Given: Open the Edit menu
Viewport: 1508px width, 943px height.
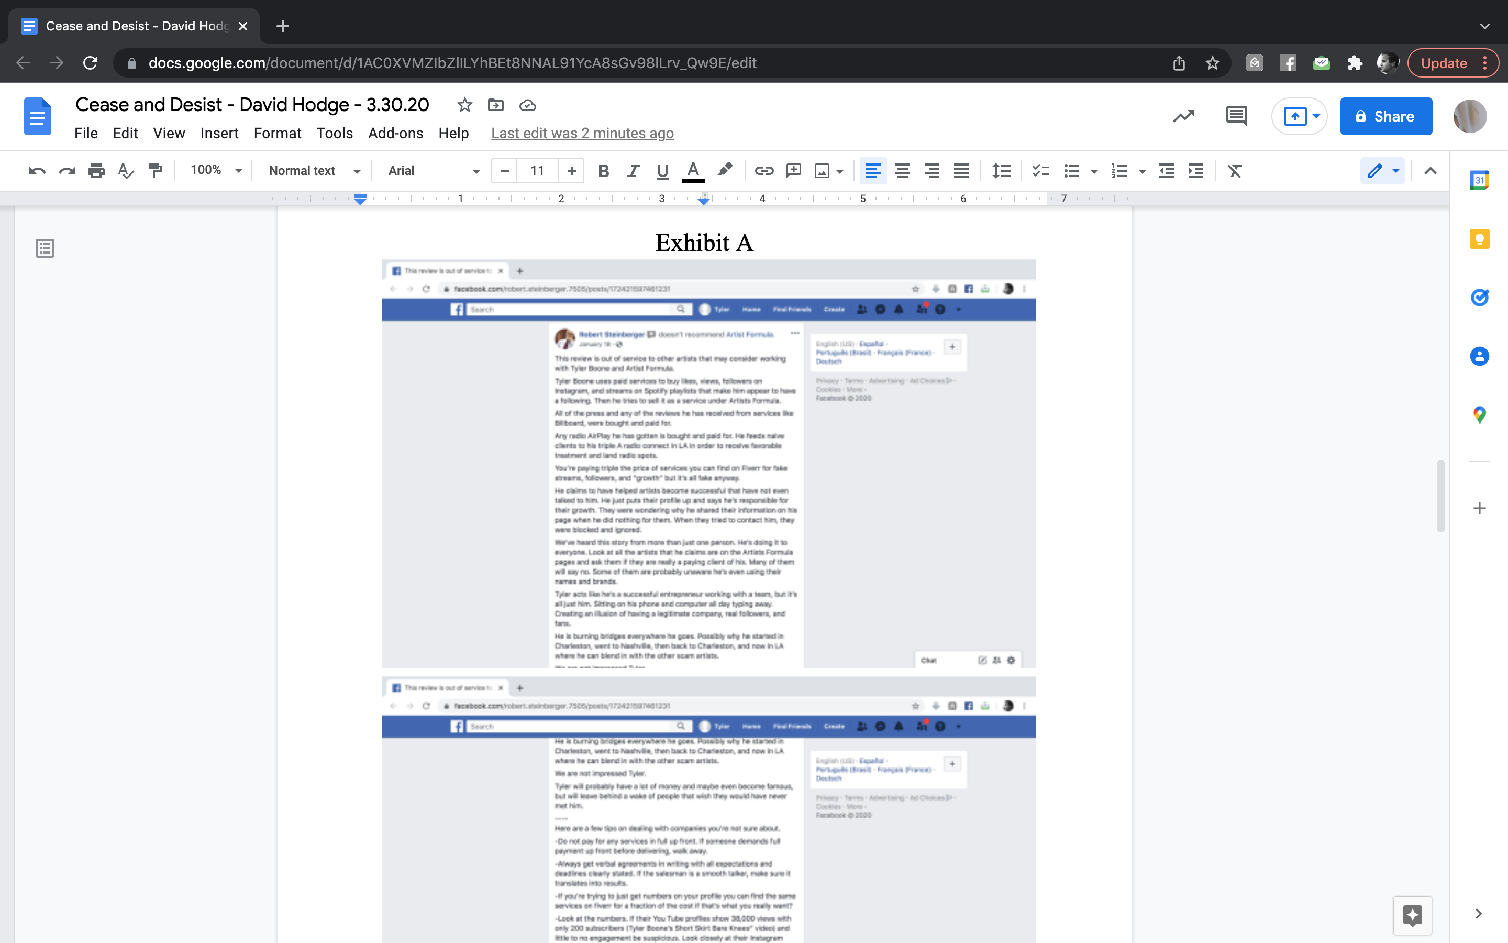Looking at the screenshot, I should click(125, 134).
